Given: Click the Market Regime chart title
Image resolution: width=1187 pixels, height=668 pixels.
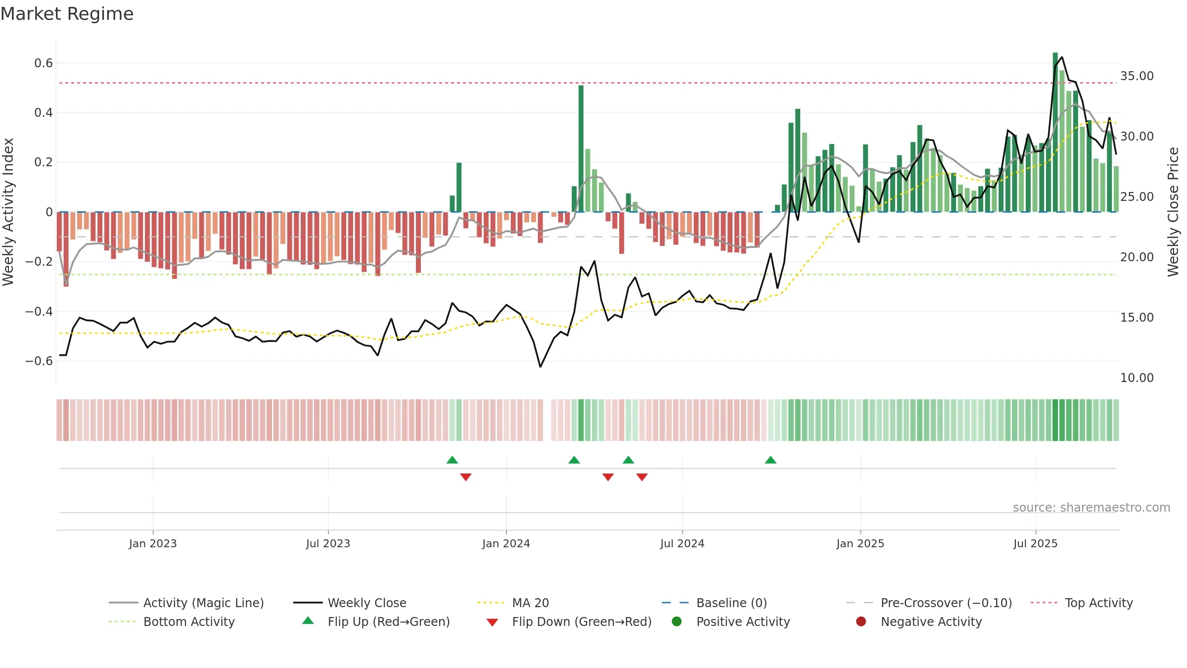Looking at the screenshot, I should pyautogui.click(x=67, y=14).
